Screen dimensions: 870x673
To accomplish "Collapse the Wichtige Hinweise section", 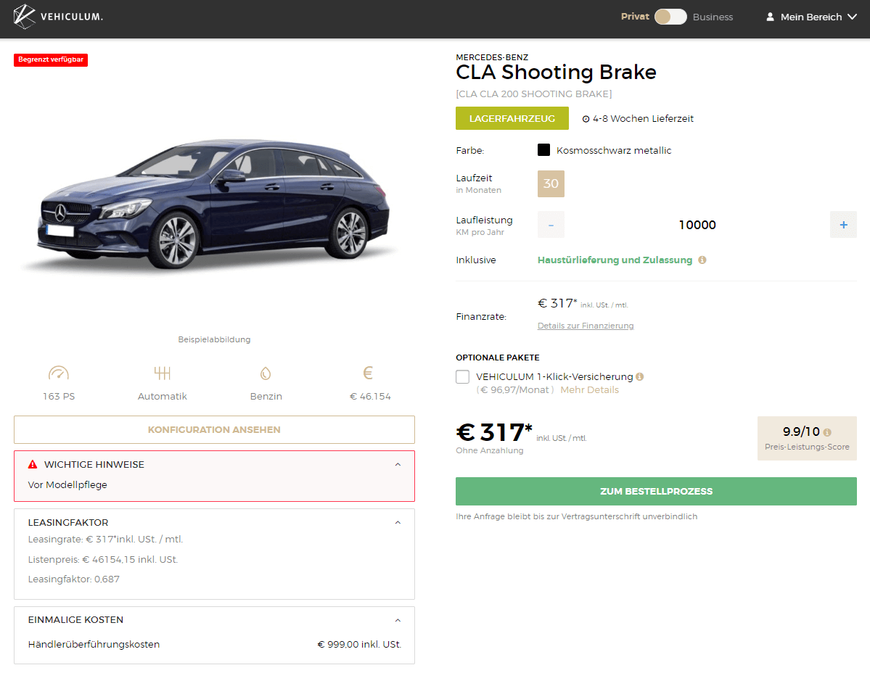I will tap(398, 464).
